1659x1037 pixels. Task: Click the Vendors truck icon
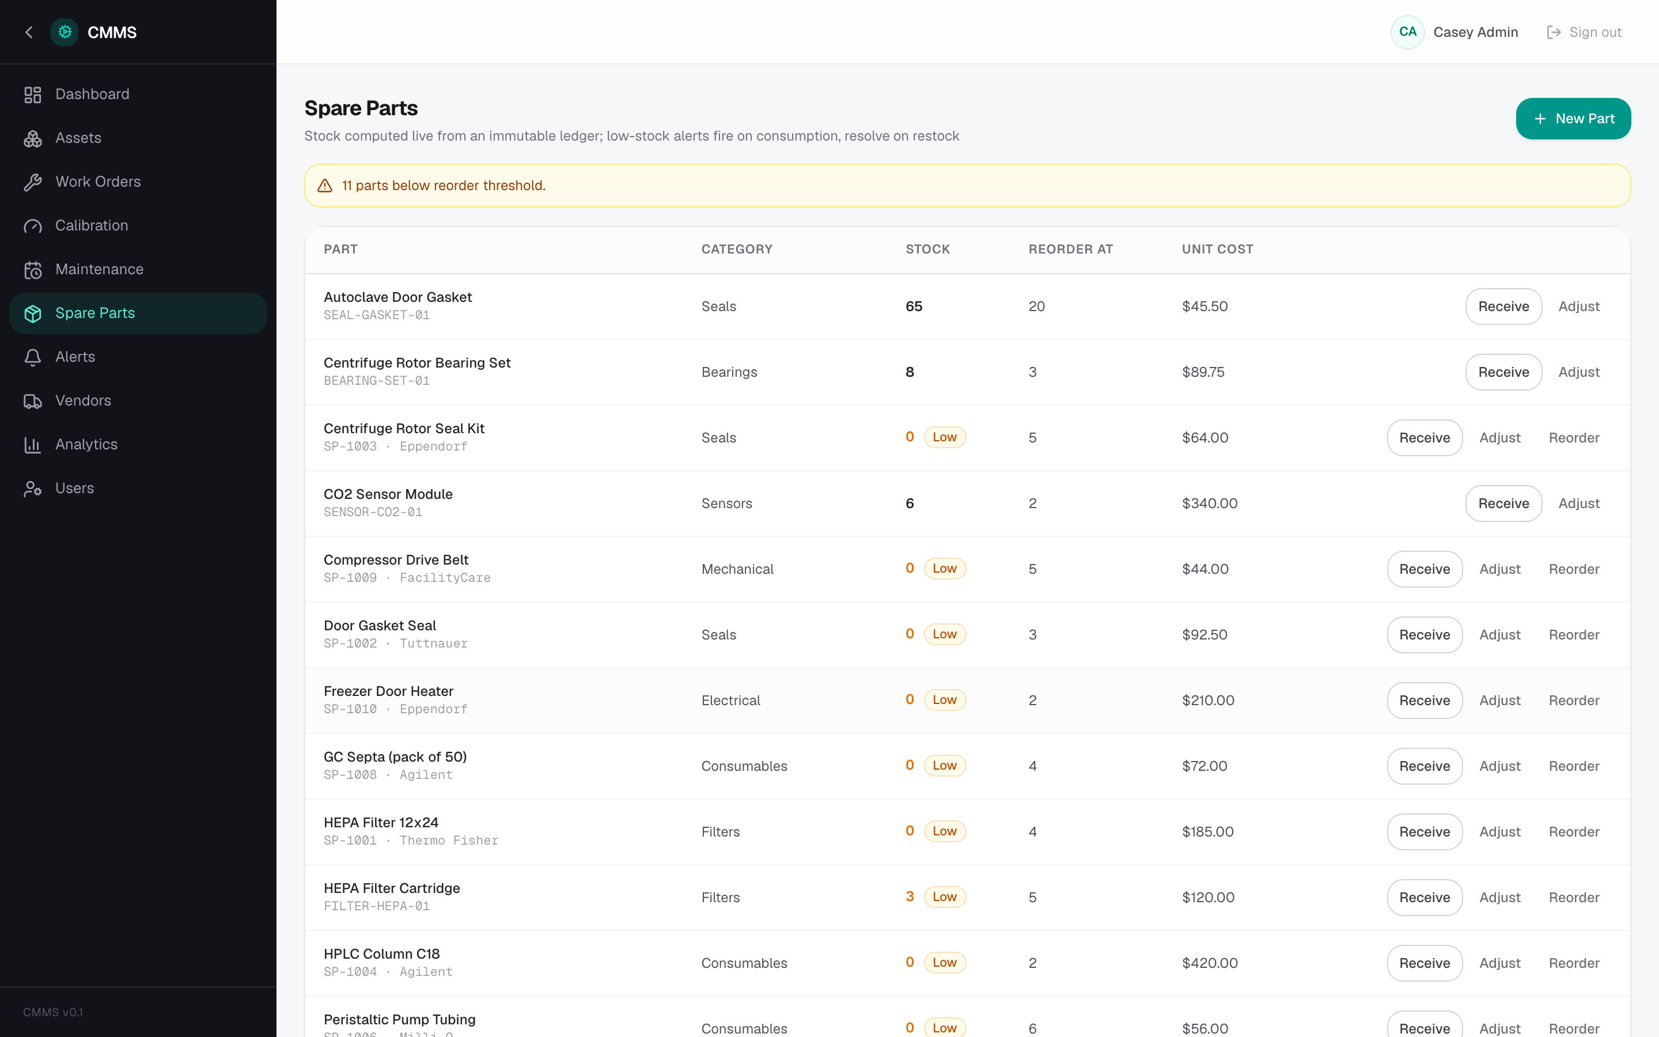point(32,401)
